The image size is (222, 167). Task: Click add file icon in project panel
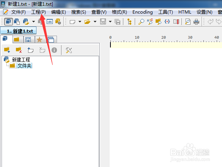[30, 50]
